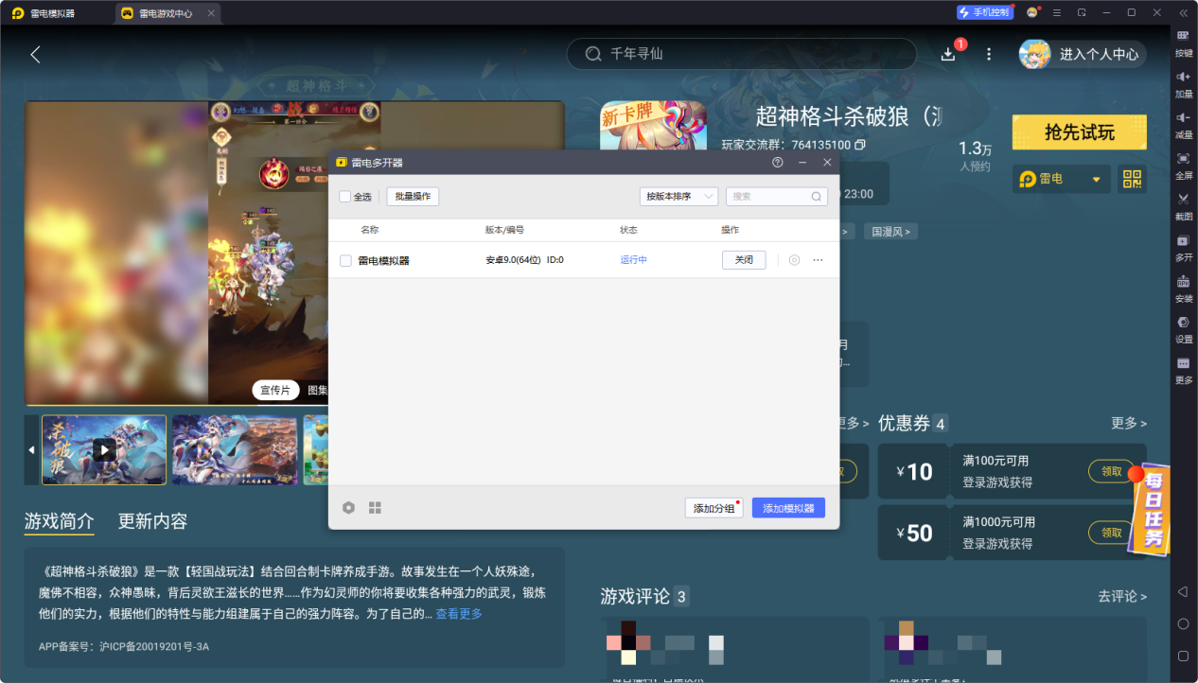
Task: Click the 版本/编号 column header
Action: click(x=504, y=230)
